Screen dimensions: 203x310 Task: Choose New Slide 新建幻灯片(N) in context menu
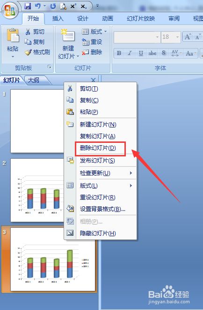pyautogui.click(x=100, y=125)
